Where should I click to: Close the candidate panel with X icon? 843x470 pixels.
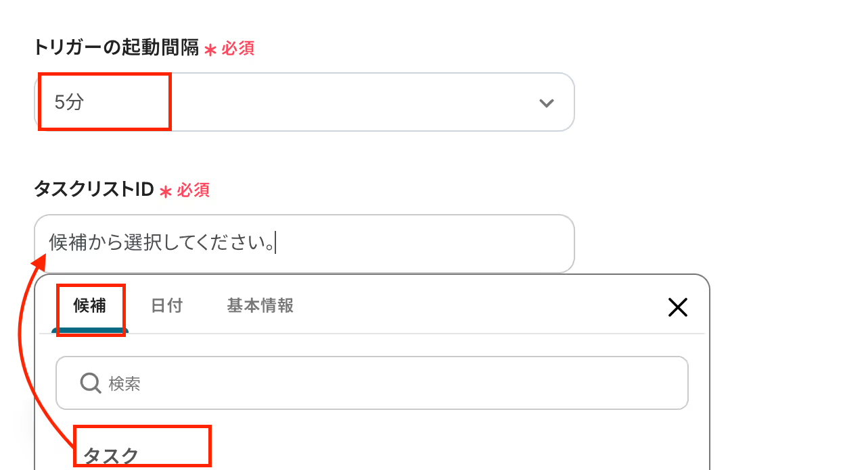[x=677, y=308]
